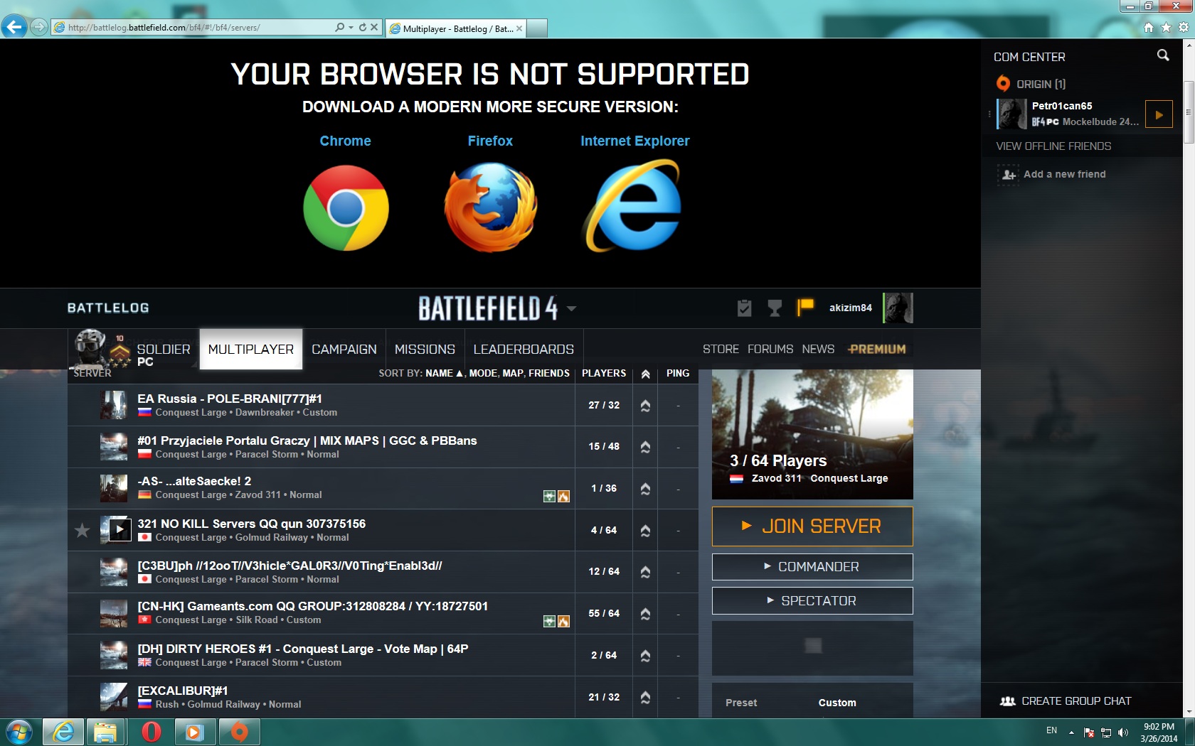The width and height of the screenshot is (1195, 746).
Task: Join the server as Spectator
Action: click(812, 601)
